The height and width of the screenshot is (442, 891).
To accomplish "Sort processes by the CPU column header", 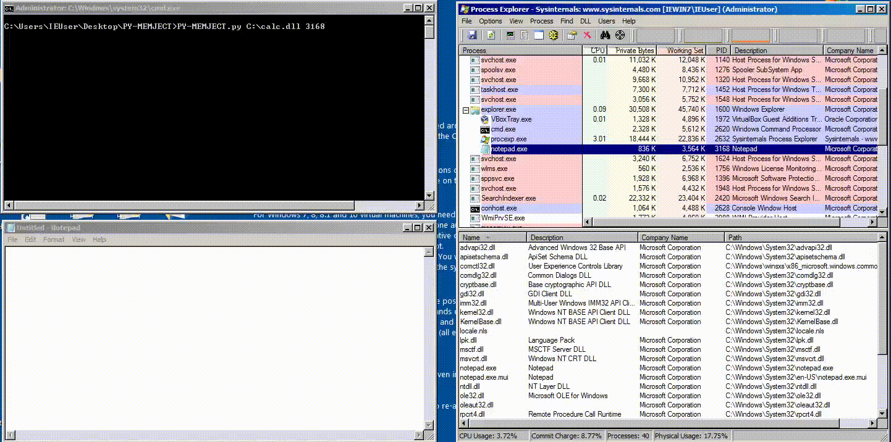I will (x=595, y=51).
